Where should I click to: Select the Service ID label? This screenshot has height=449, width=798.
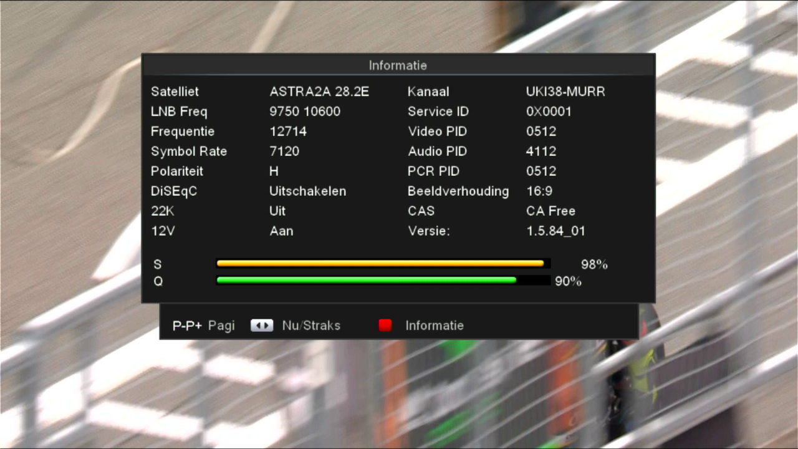tap(438, 112)
